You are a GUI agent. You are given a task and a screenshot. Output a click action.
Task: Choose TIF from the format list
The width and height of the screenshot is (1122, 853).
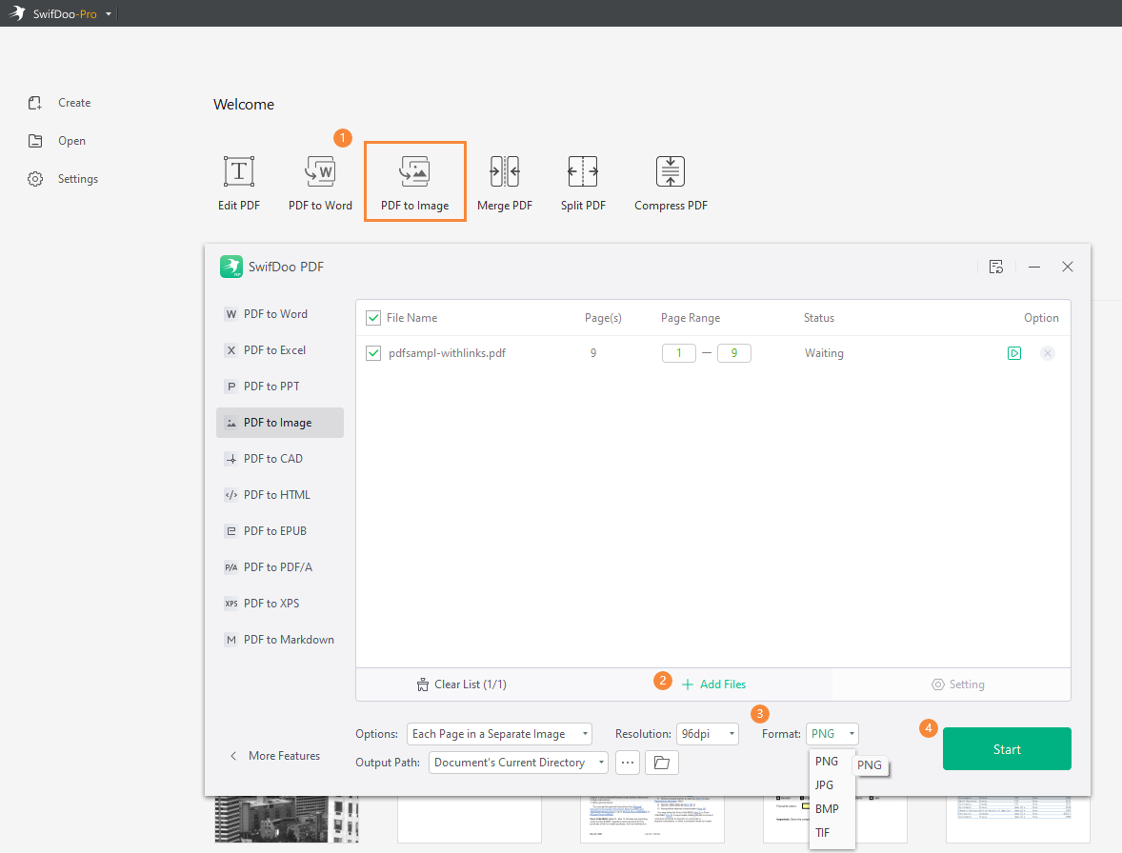831,832
